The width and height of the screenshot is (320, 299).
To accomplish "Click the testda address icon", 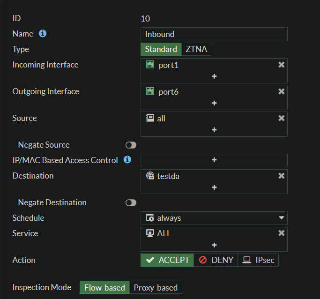I will (150, 176).
